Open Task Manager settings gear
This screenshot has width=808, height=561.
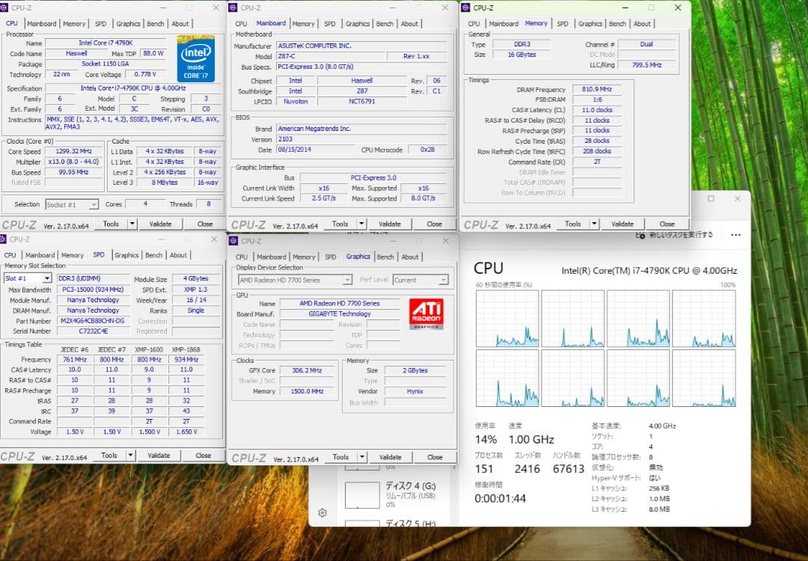[x=322, y=513]
